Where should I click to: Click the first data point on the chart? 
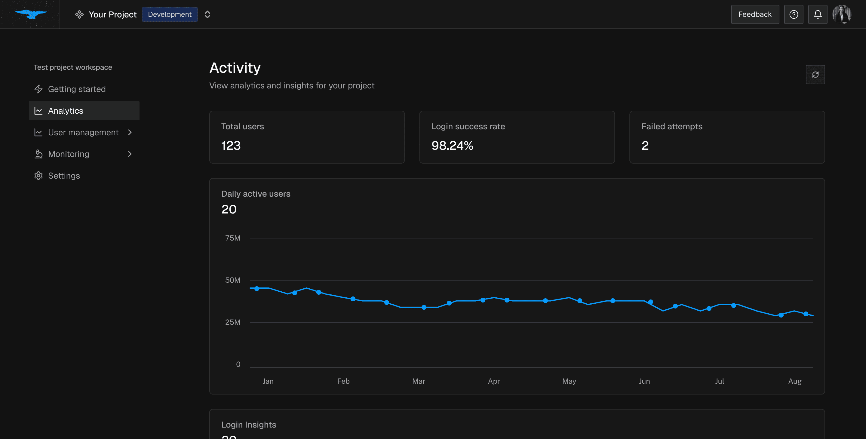click(x=257, y=288)
